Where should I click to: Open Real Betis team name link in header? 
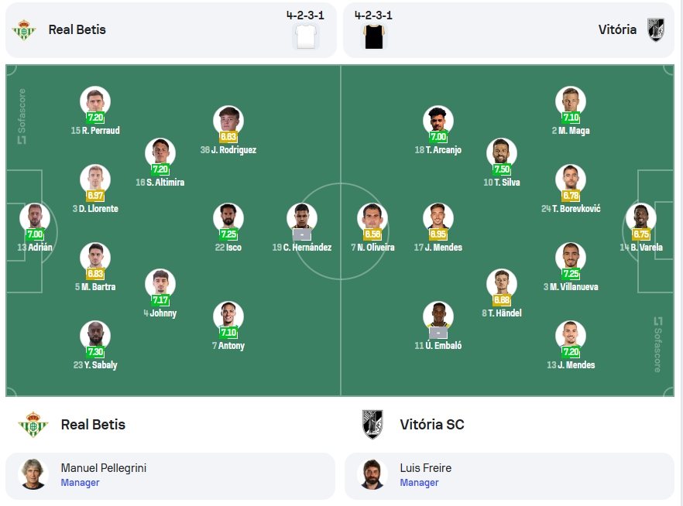point(77,29)
